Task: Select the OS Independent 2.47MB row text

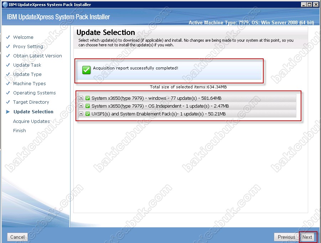Action: tap(160, 106)
